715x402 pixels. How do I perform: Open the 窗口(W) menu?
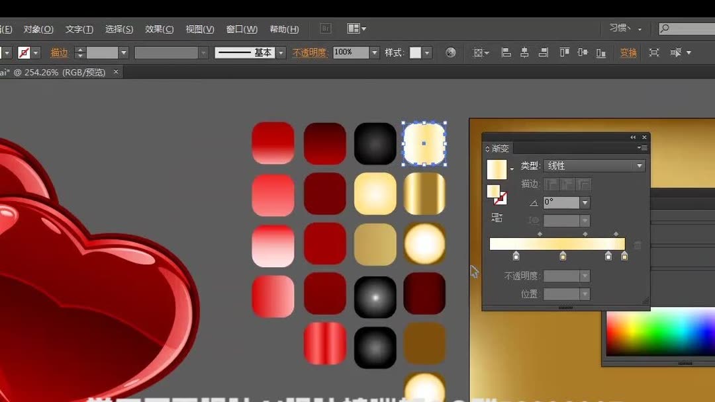(x=242, y=29)
